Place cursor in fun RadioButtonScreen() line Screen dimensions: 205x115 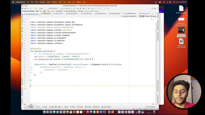click(x=43, y=51)
